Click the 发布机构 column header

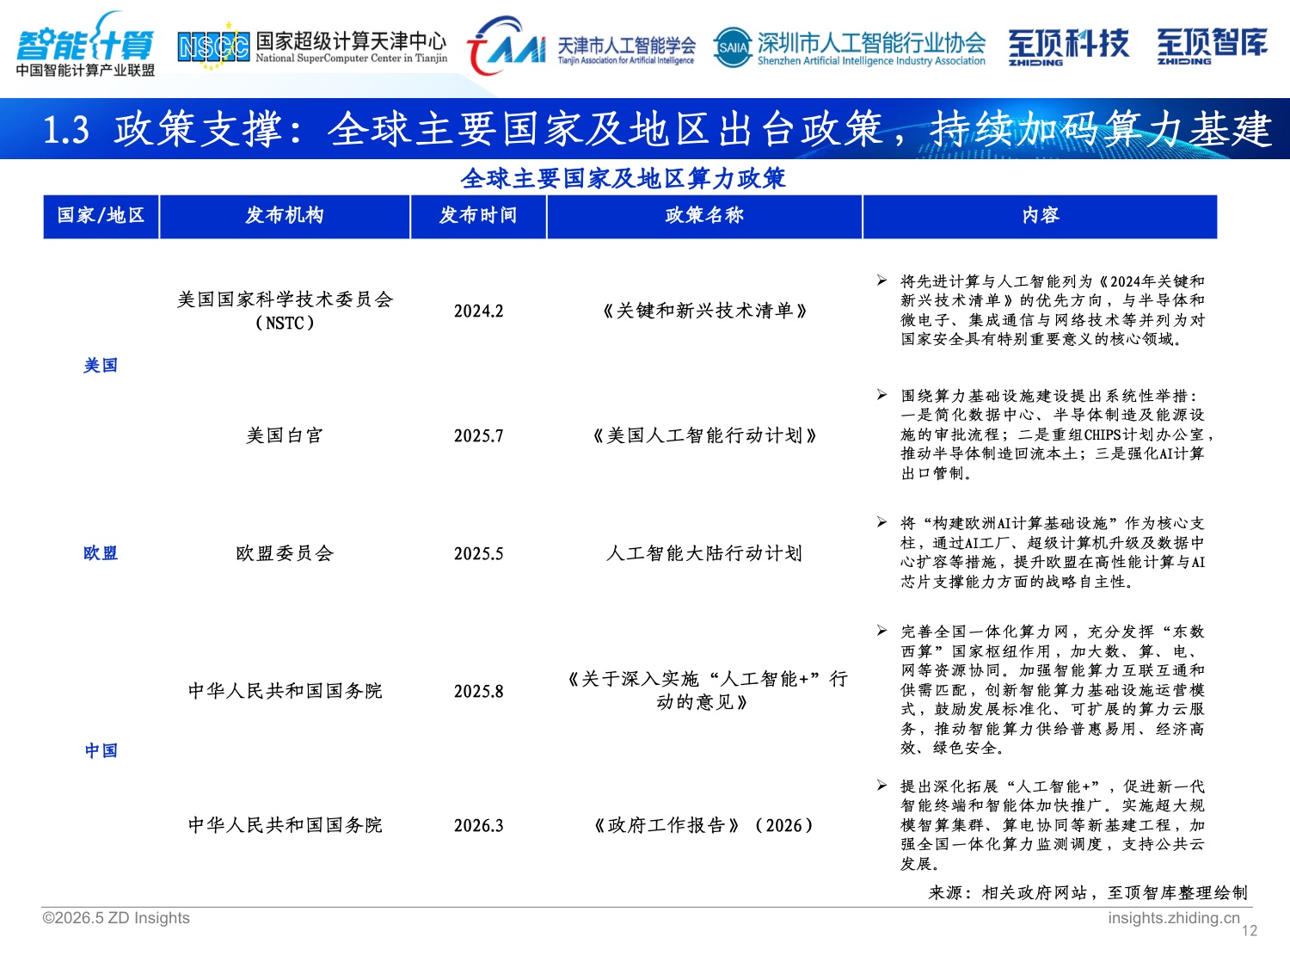285,216
